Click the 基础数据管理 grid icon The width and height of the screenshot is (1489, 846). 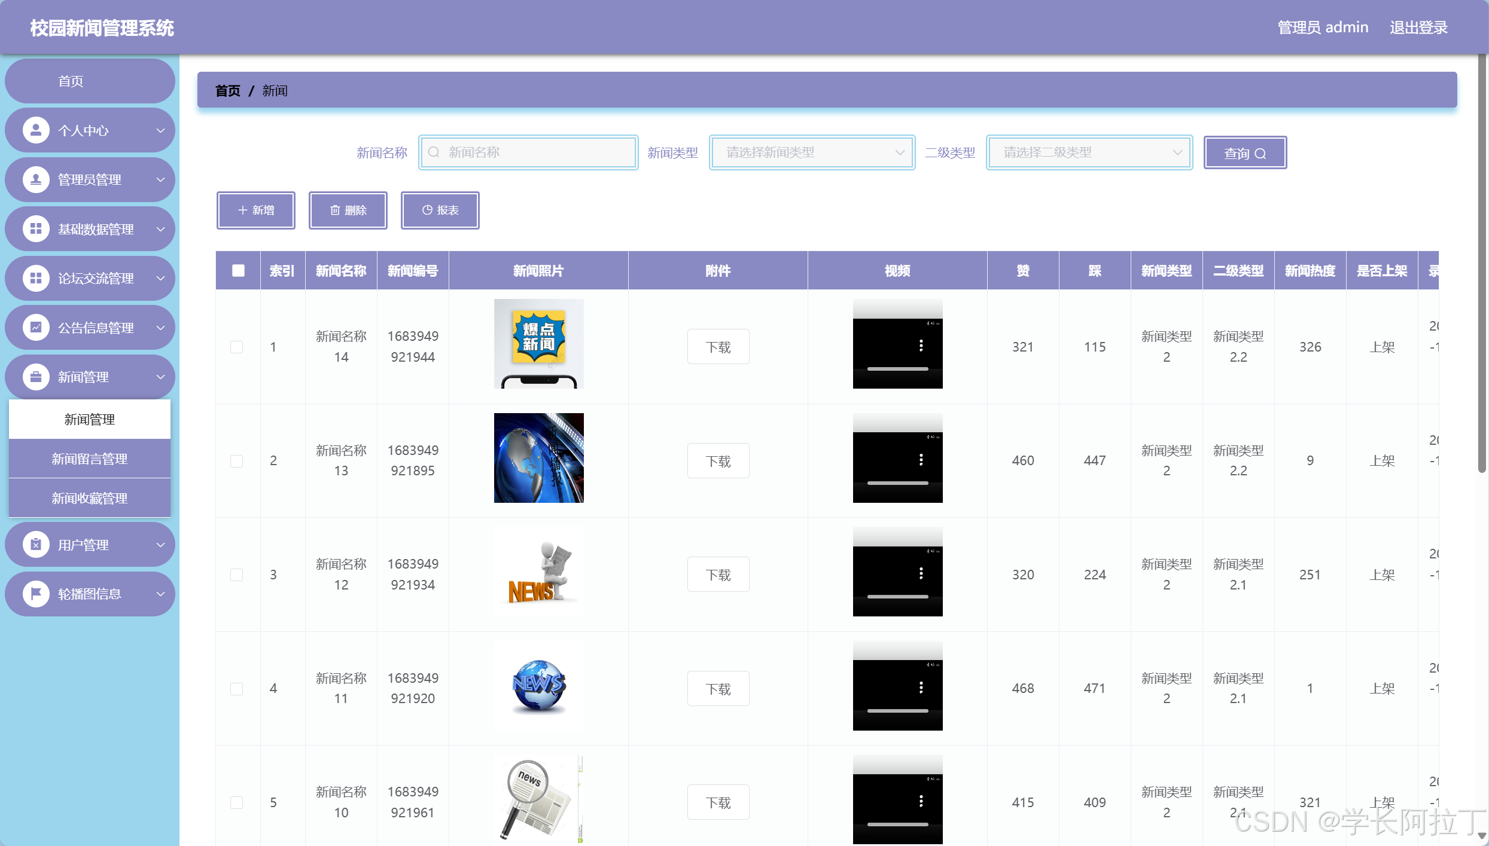point(36,229)
